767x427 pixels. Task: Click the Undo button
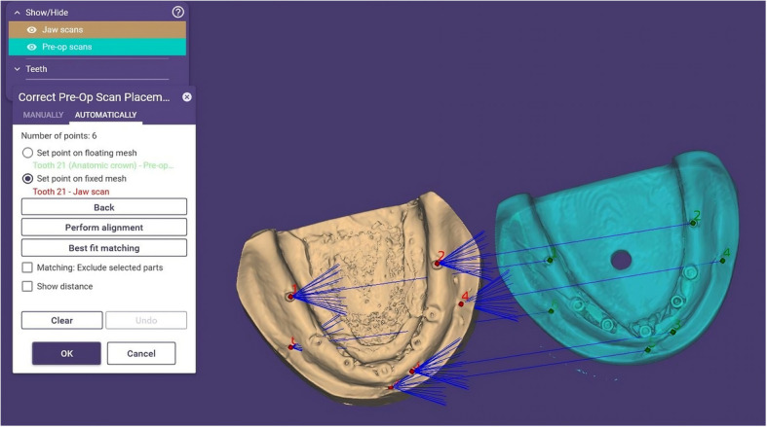click(x=146, y=320)
